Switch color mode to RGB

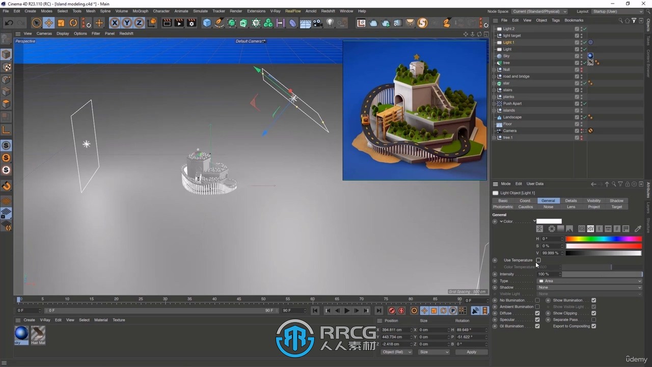tap(581, 229)
